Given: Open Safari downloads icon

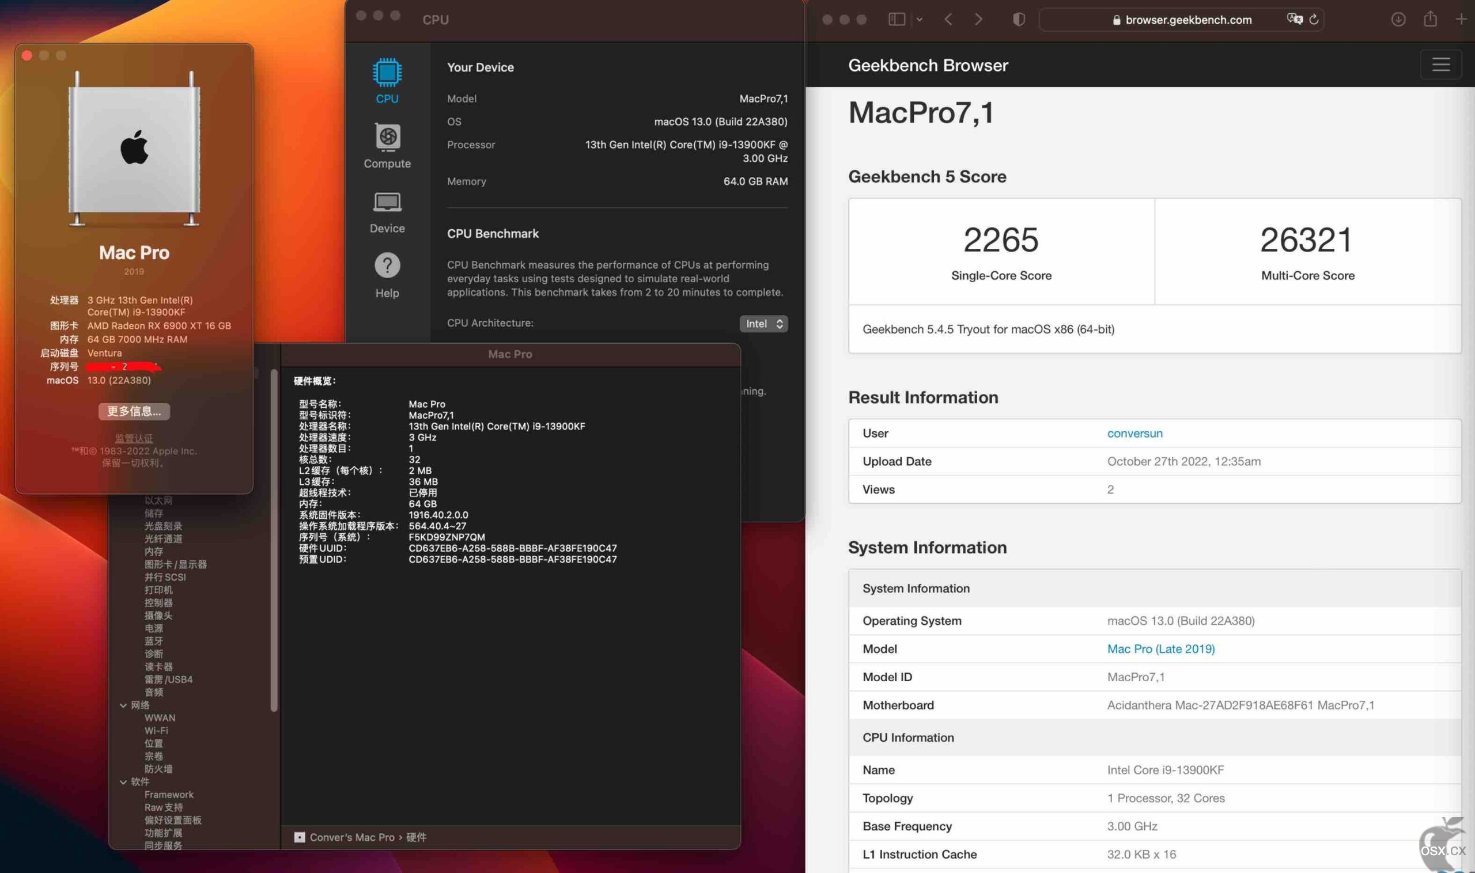Looking at the screenshot, I should (1398, 20).
